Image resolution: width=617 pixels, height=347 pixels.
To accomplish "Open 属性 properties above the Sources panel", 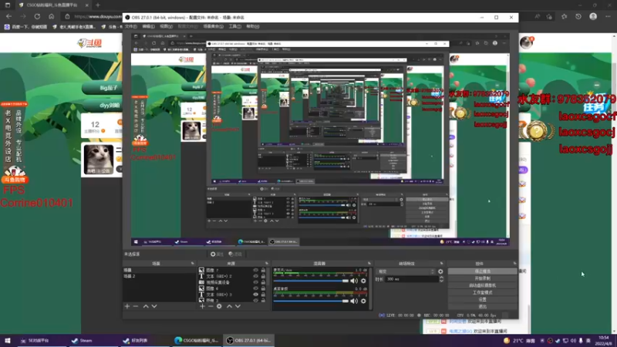I will (217, 254).
